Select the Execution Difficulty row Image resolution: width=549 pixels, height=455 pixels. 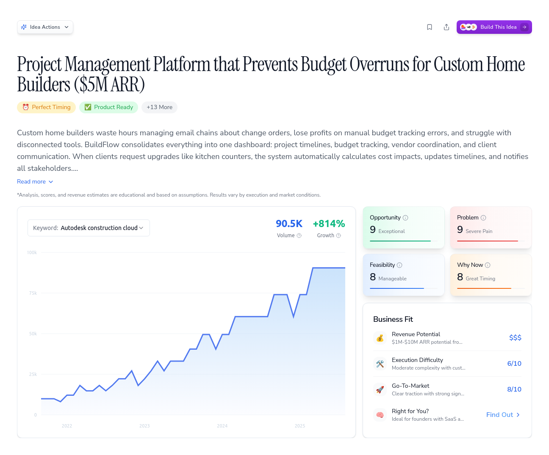pos(447,364)
